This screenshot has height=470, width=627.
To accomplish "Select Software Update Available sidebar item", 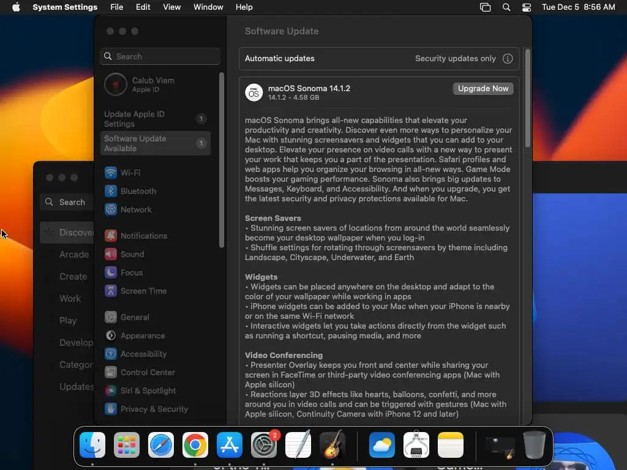I will pos(156,143).
